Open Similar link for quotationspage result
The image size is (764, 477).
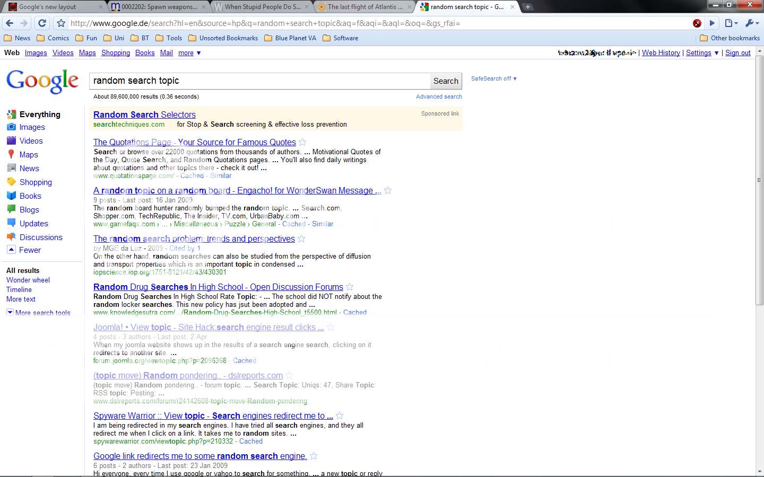pos(221,175)
